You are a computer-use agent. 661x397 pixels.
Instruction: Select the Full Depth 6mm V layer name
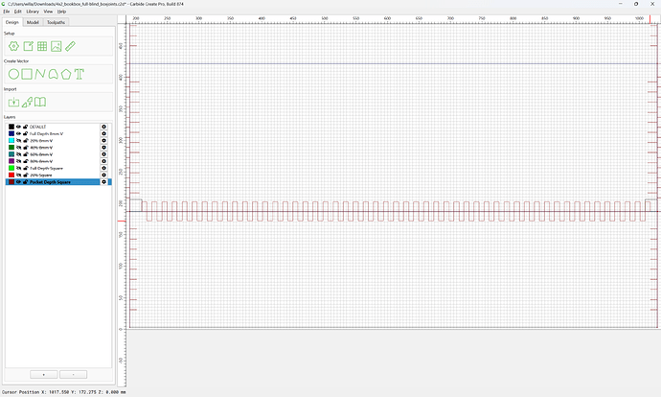point(46,133)
